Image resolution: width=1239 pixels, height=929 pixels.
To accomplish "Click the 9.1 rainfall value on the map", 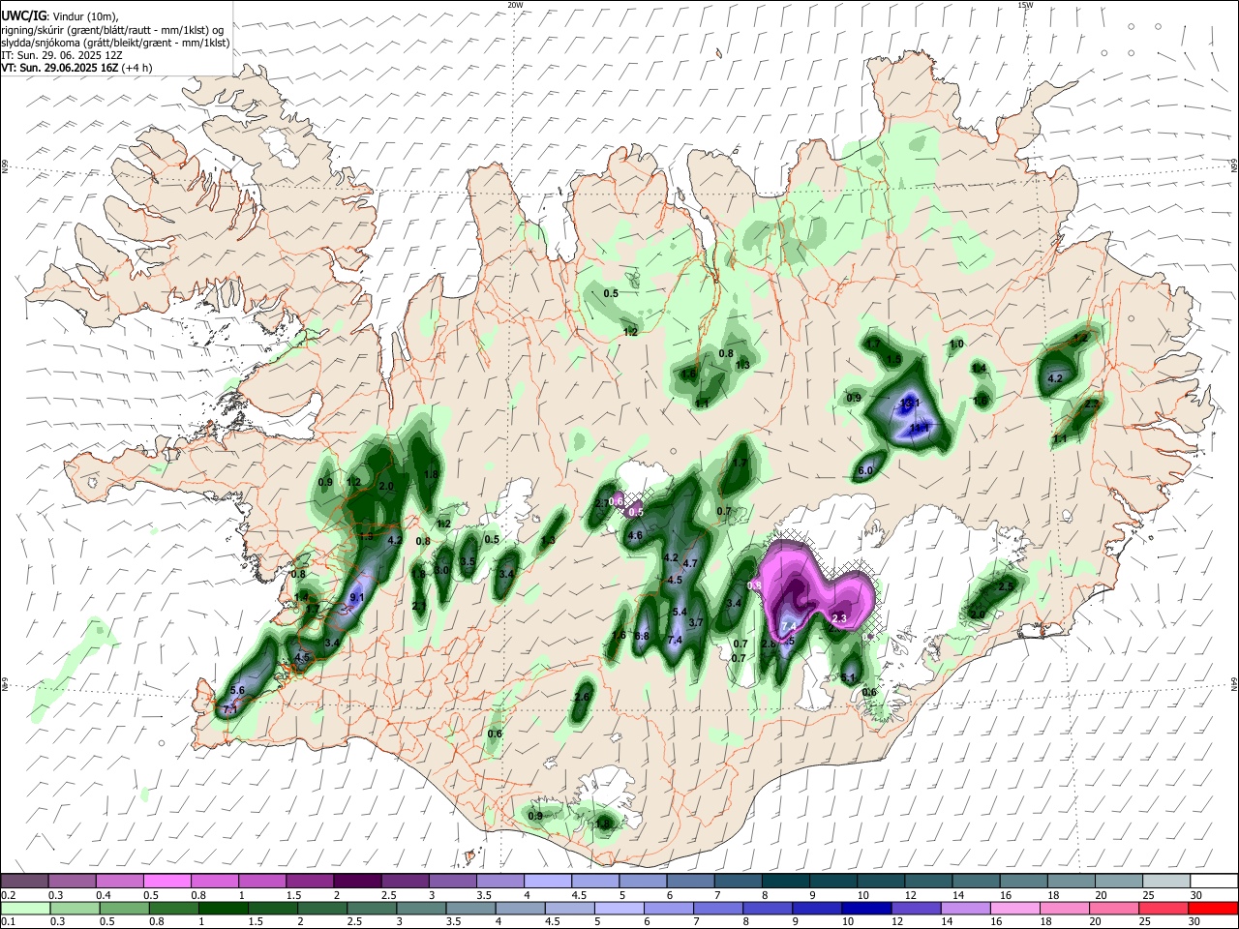I will [x=356, y=598].
